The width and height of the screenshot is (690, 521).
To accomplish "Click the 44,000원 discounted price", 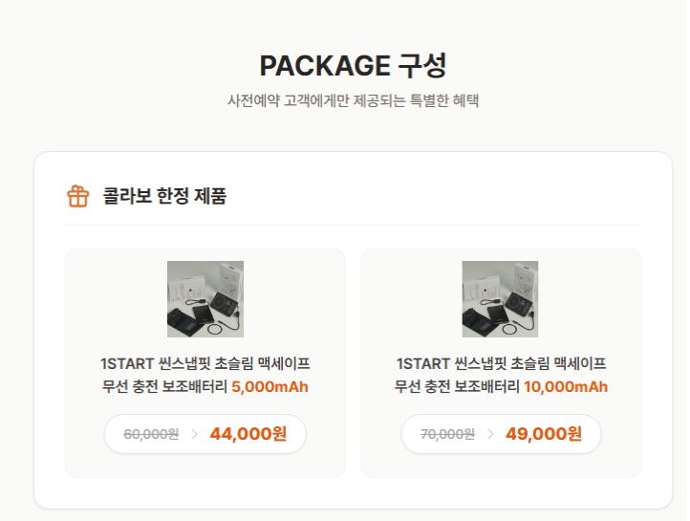I will pos(248,434).
